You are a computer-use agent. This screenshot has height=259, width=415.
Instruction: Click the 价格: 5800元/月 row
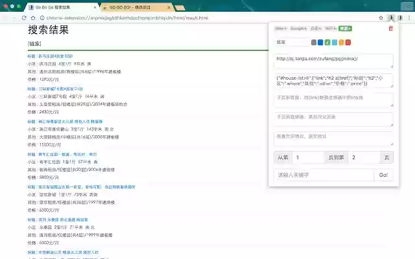coord(43,177)
